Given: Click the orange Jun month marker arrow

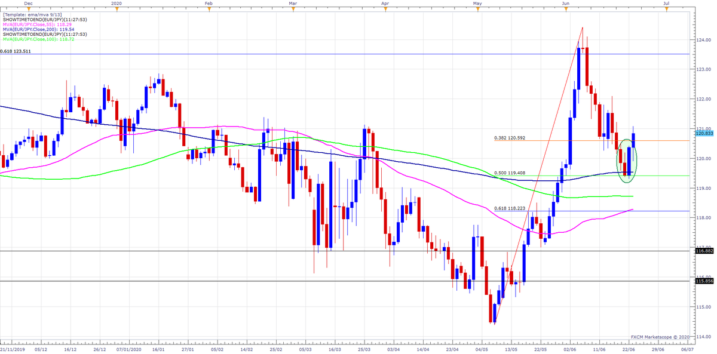Looking at the screenshot, I should click(x=565, y=9).
